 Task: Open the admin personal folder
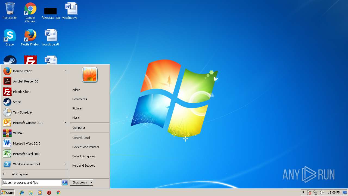[x=90, y=90]
